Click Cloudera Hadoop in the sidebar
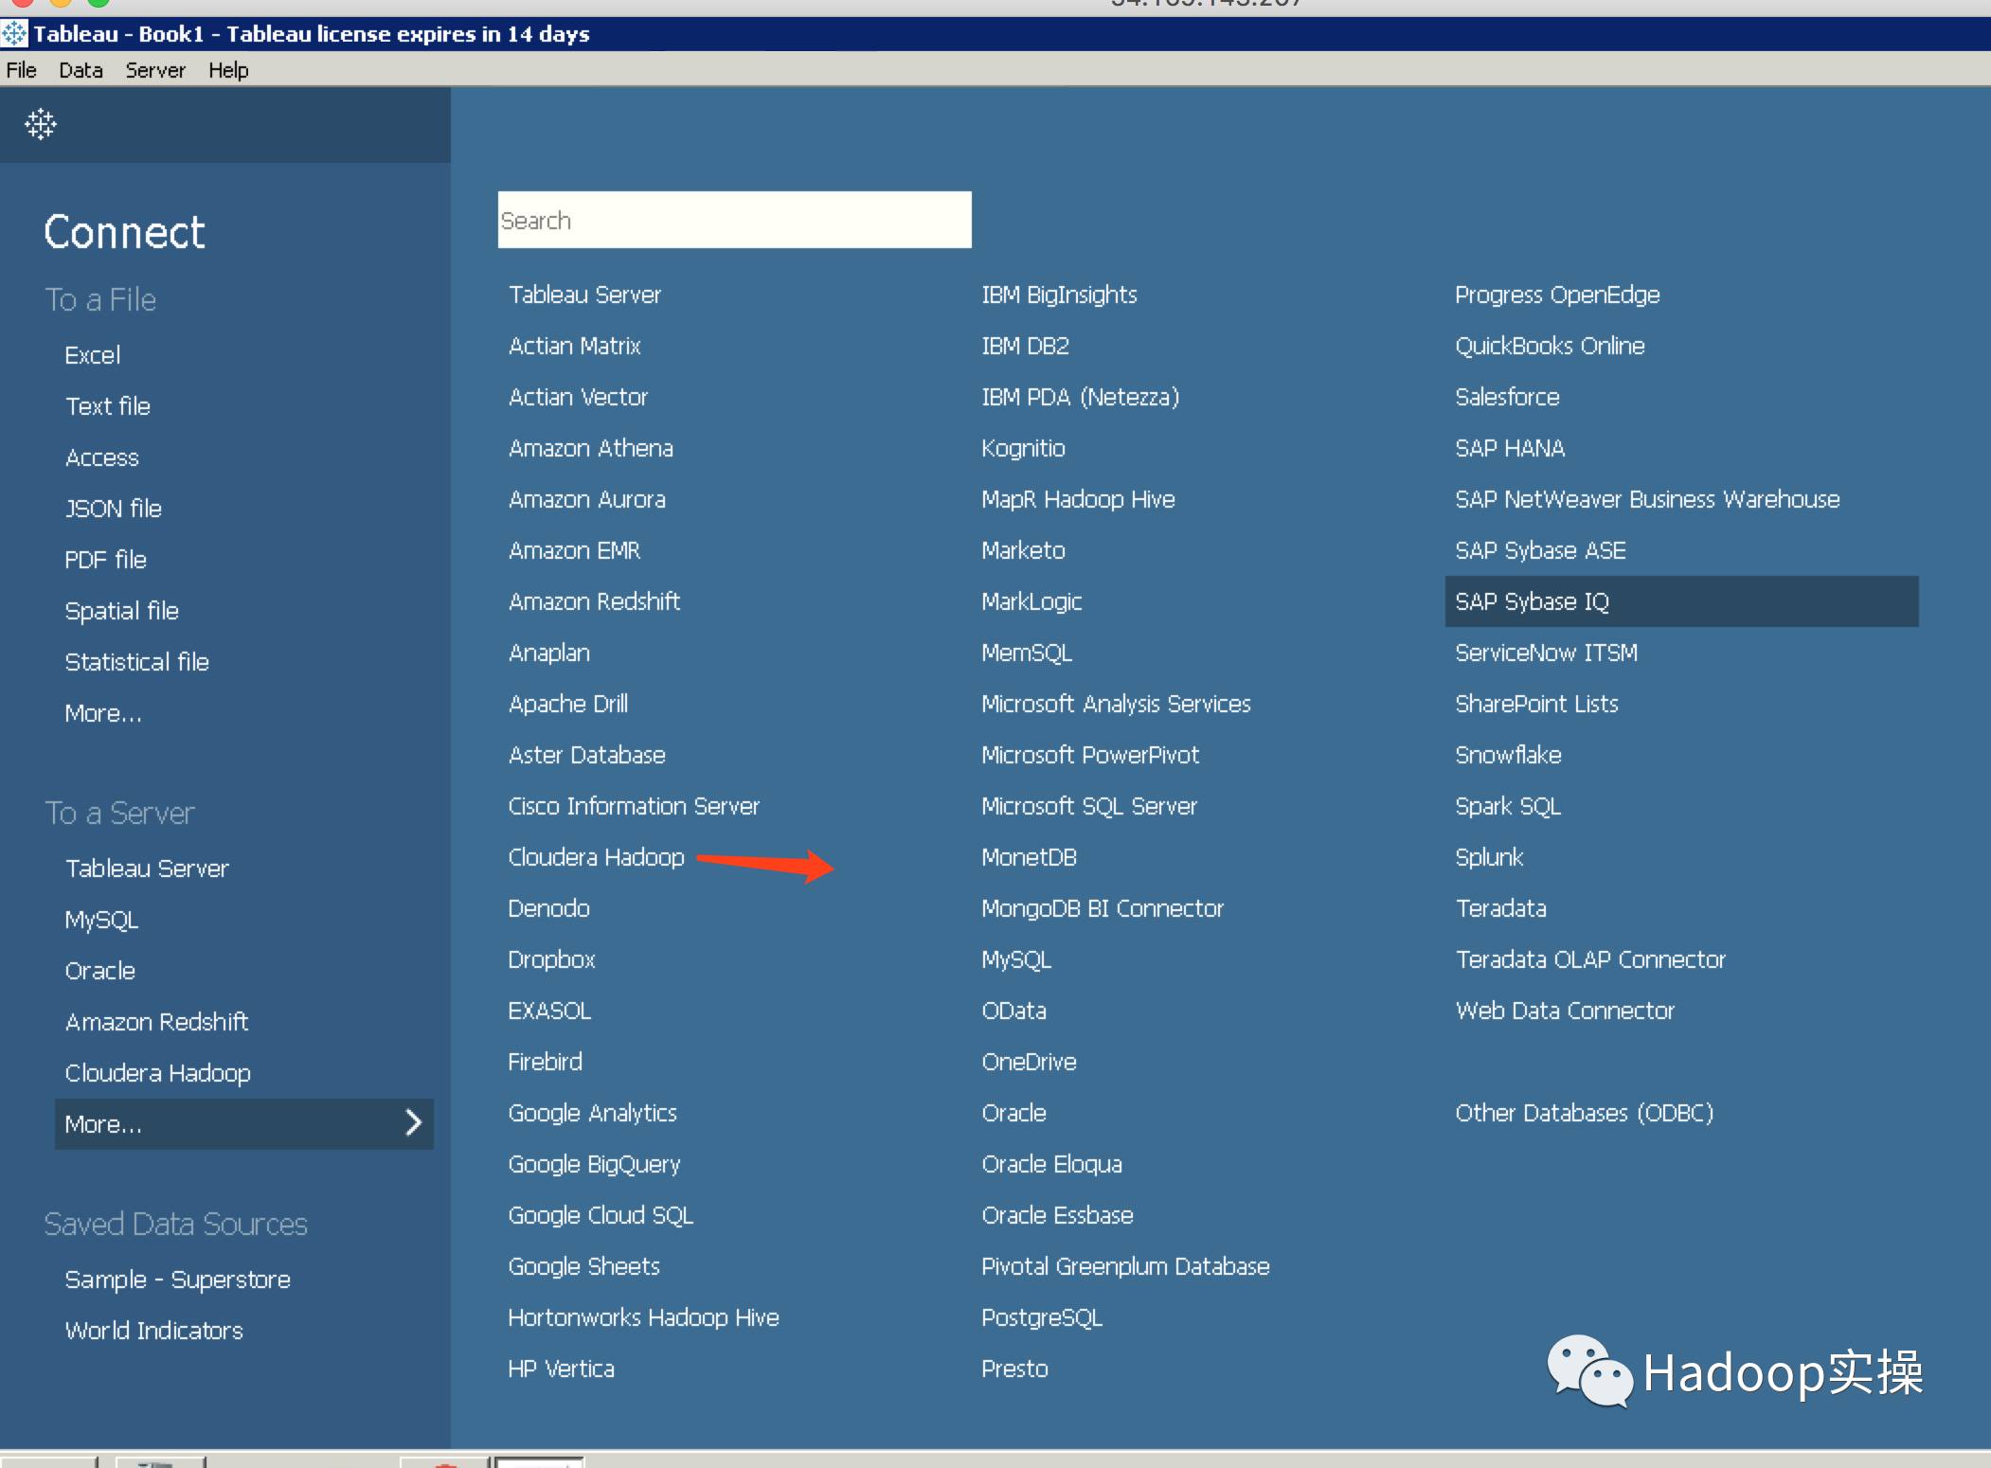1991x1468 pixels. [x=158, y=1073]
